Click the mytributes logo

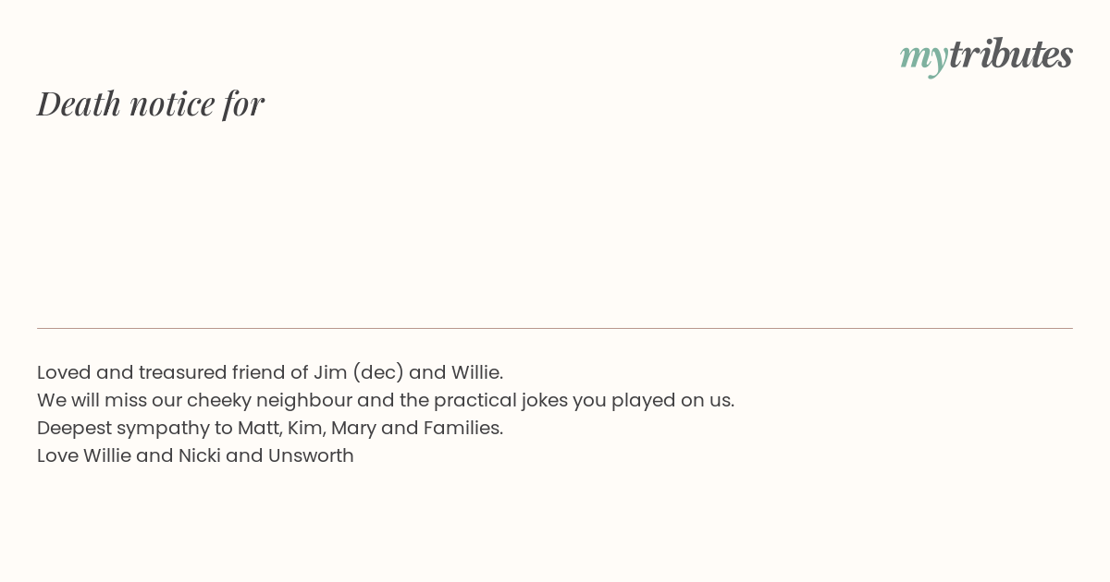(x=986, y=55)
